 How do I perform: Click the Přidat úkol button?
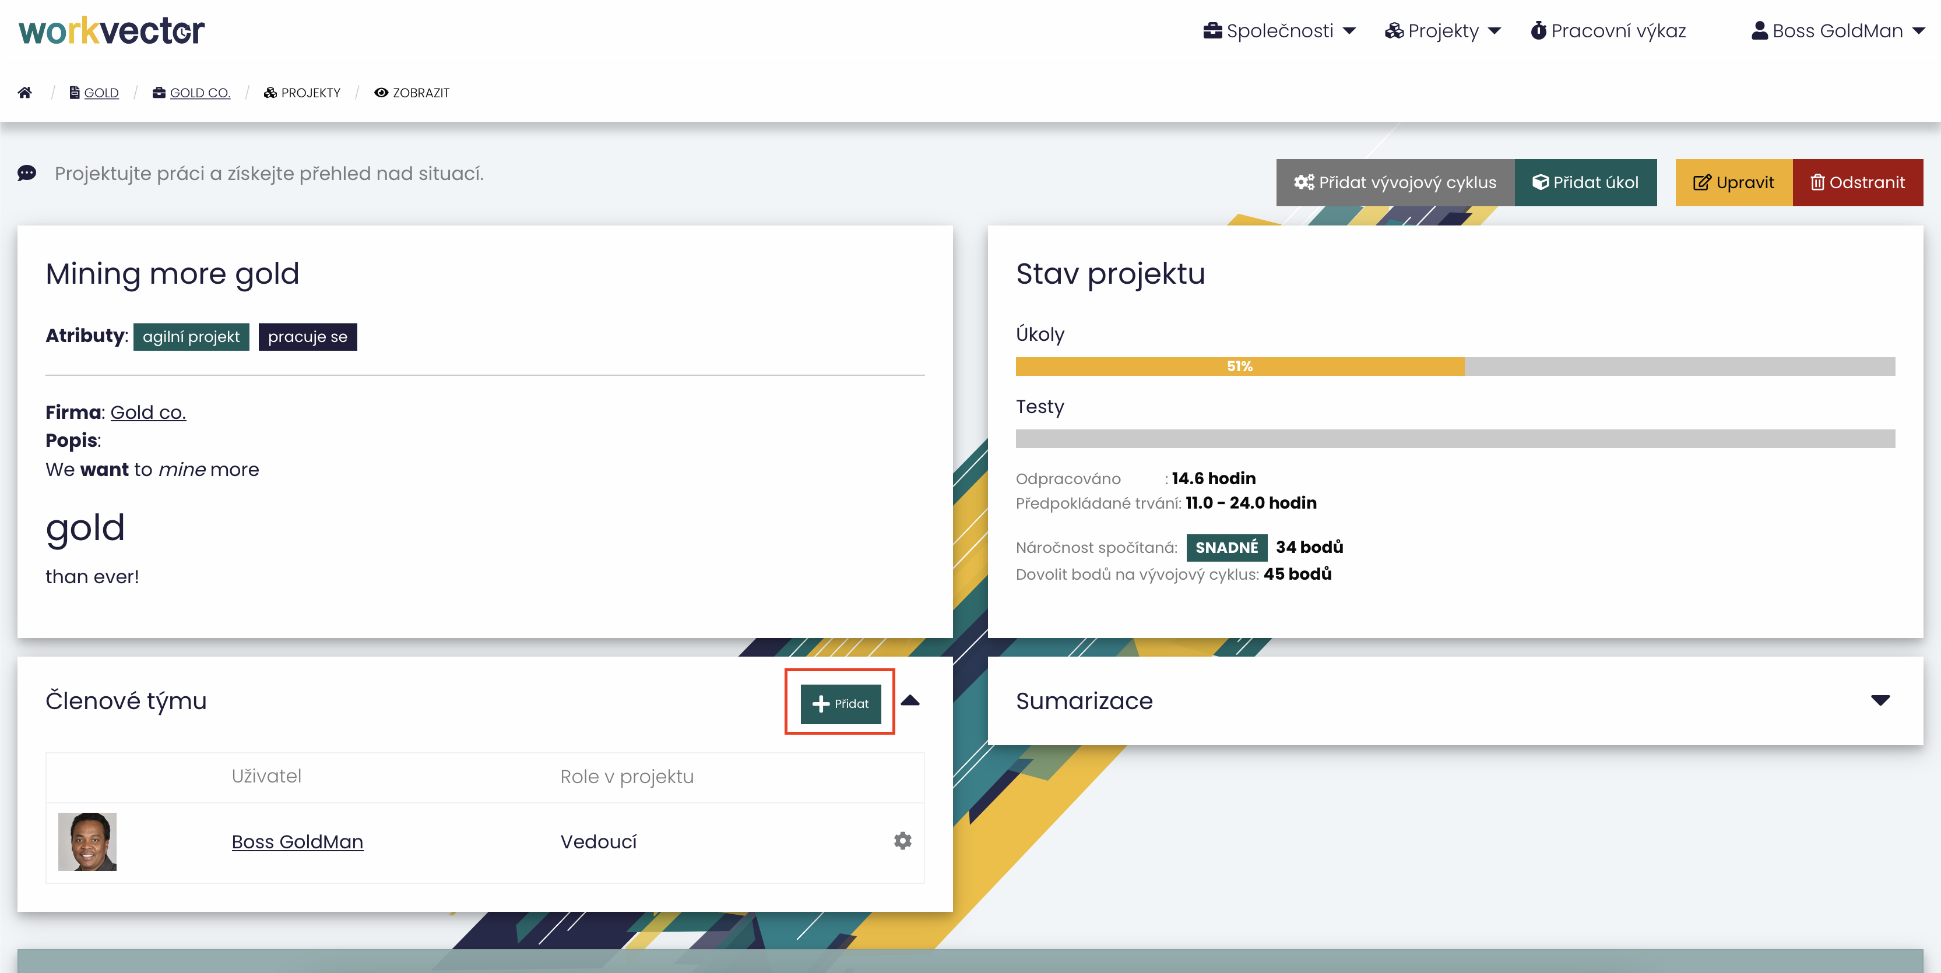tap(1585, 182)
